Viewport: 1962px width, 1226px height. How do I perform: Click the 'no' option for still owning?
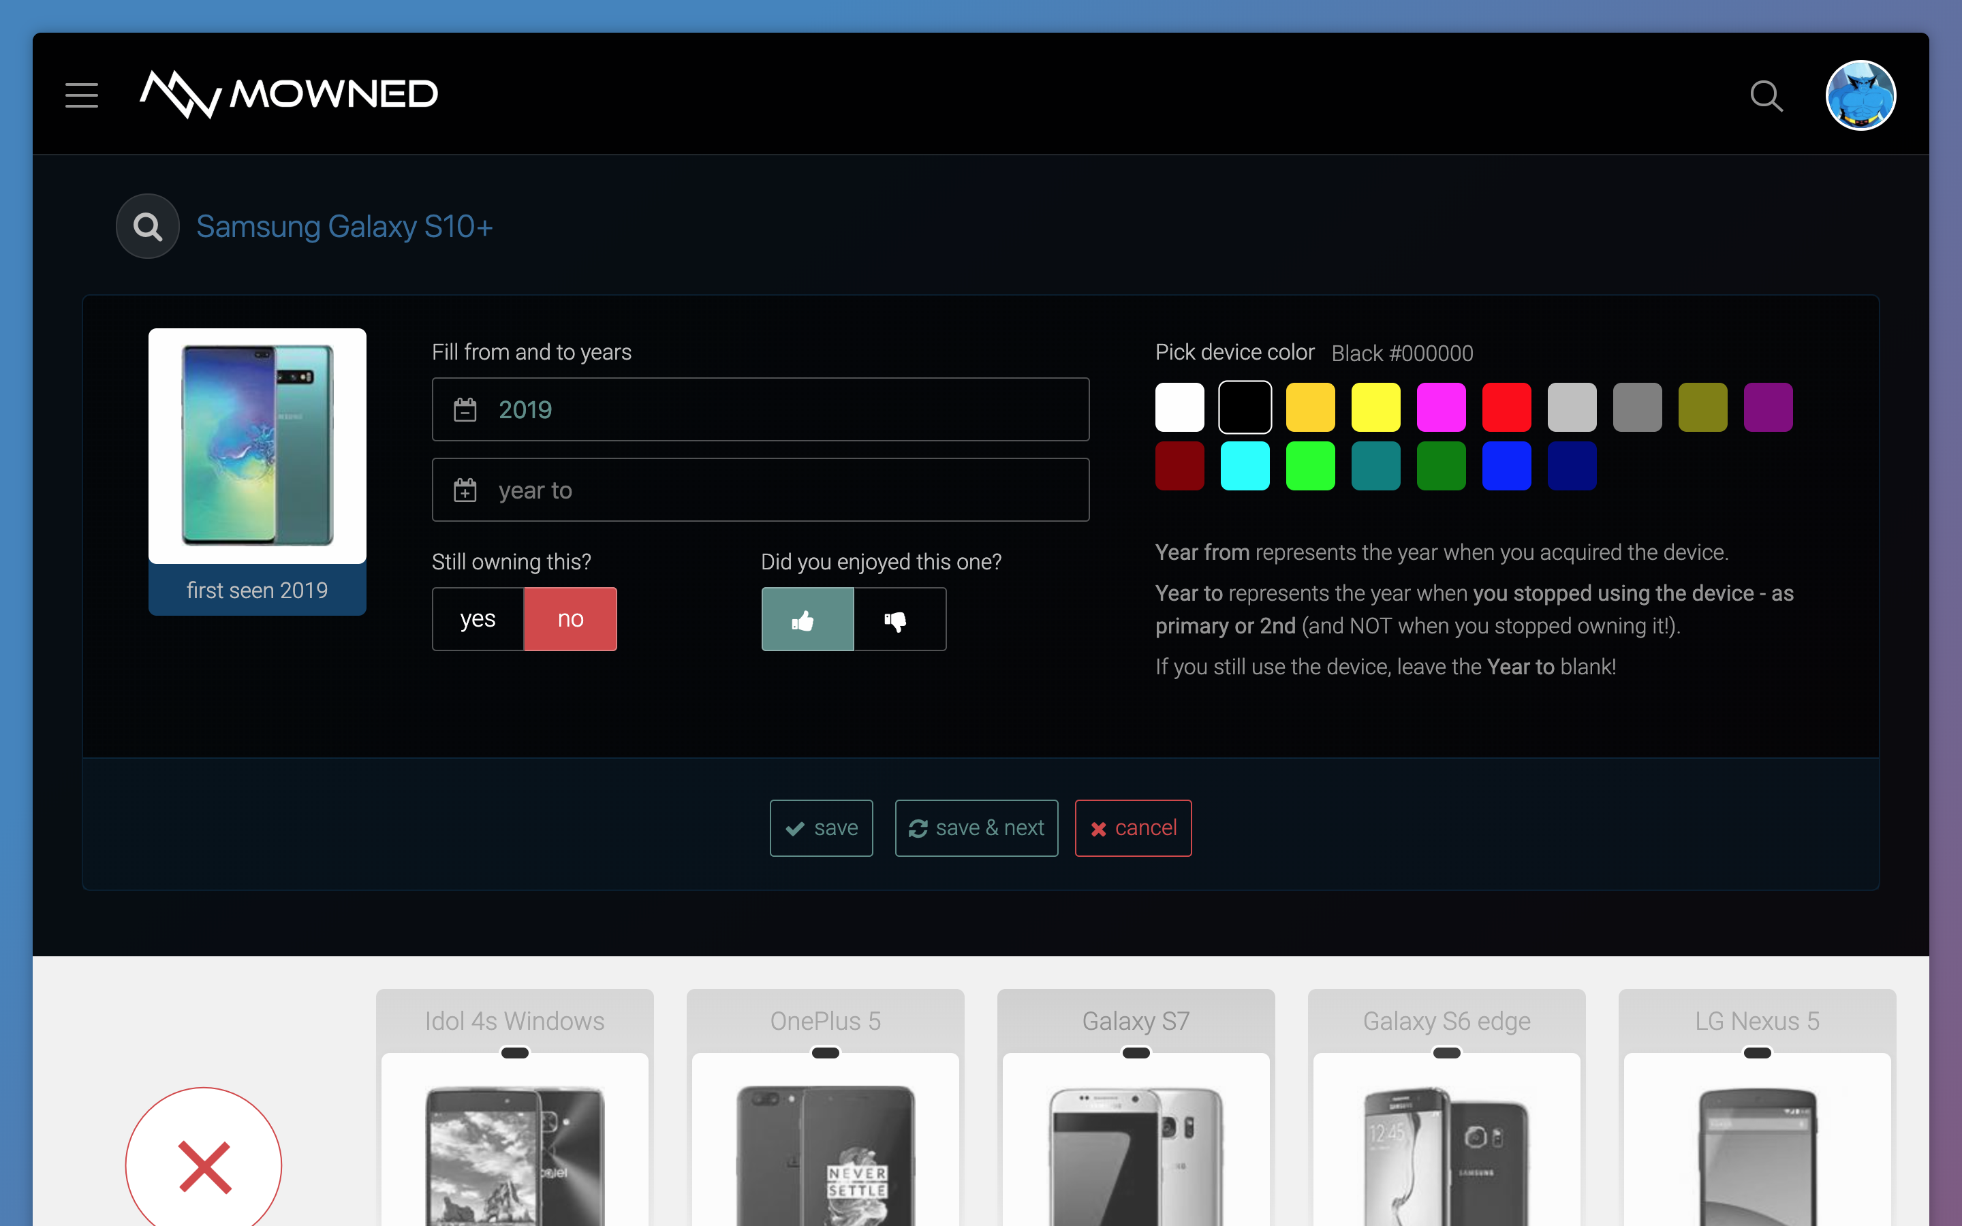[571, 618]
